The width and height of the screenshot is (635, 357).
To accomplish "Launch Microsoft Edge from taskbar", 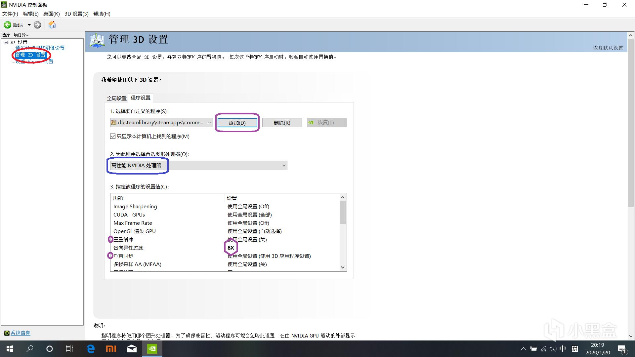I will (x=91, y=349).
